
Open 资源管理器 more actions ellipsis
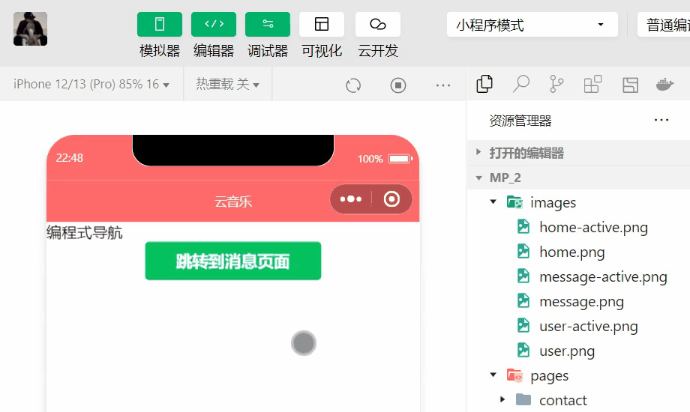pos(661,120)
